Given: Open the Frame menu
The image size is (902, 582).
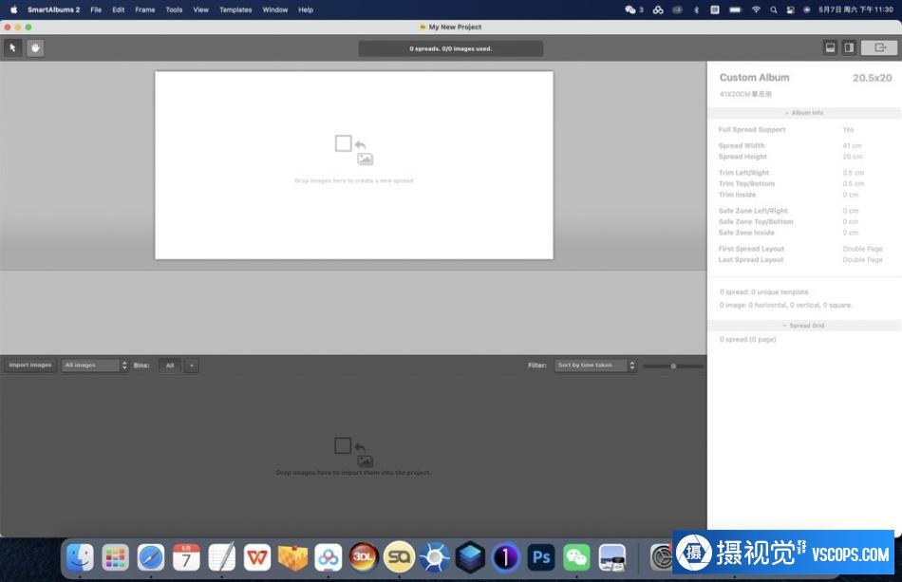Looking at the screenshot, I should point(145,9).
